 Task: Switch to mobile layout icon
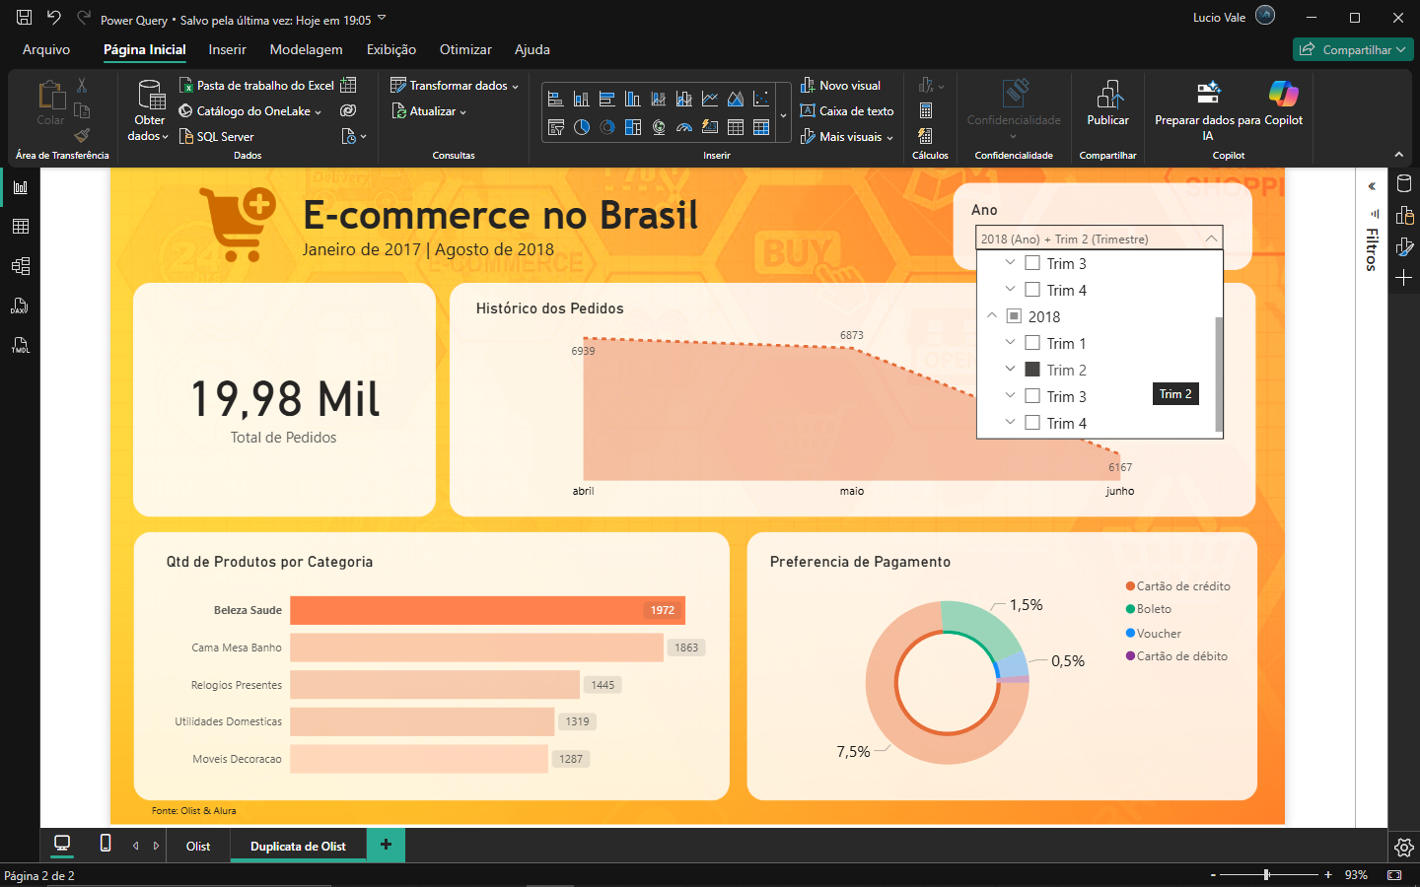click(106, 844)
